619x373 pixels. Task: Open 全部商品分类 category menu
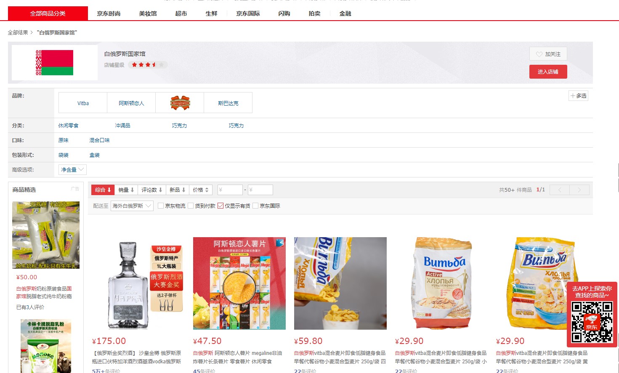pyautogui.click(x=48, y=13)
